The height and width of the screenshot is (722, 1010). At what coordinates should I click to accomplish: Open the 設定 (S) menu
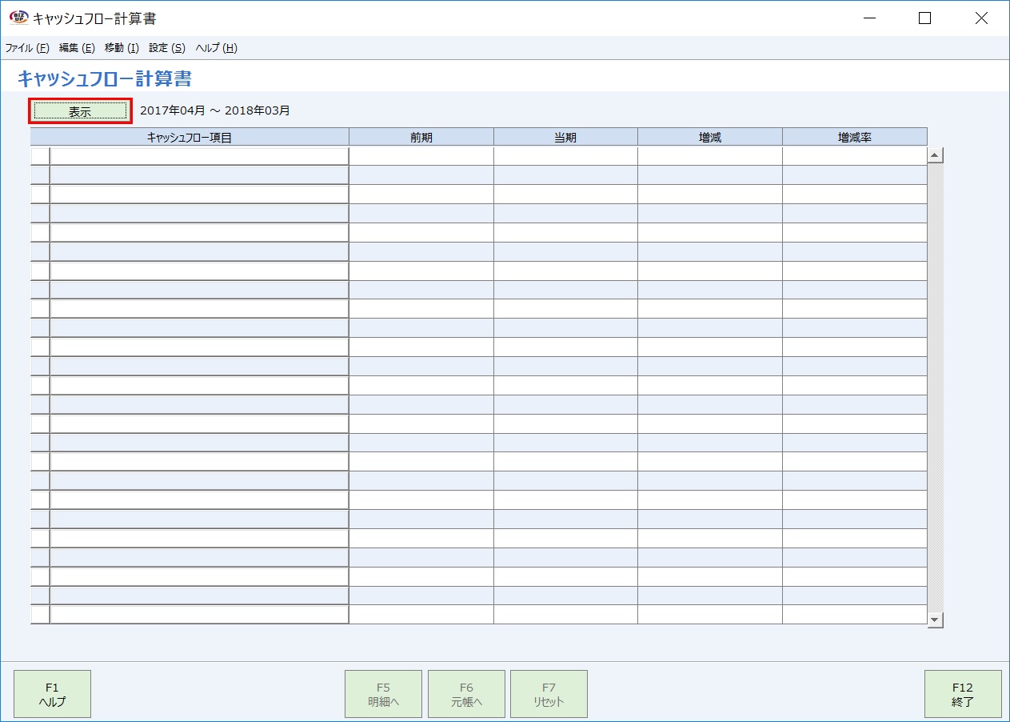pyautogui.click(x=167, y=48)
